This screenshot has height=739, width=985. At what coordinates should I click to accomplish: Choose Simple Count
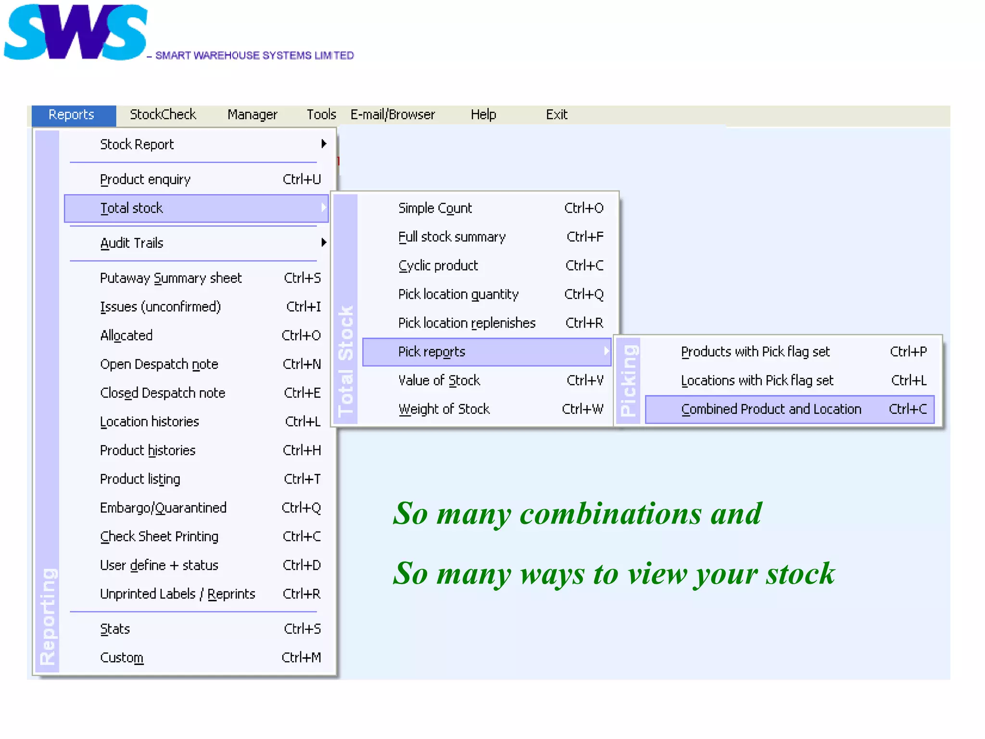(487, 208)
